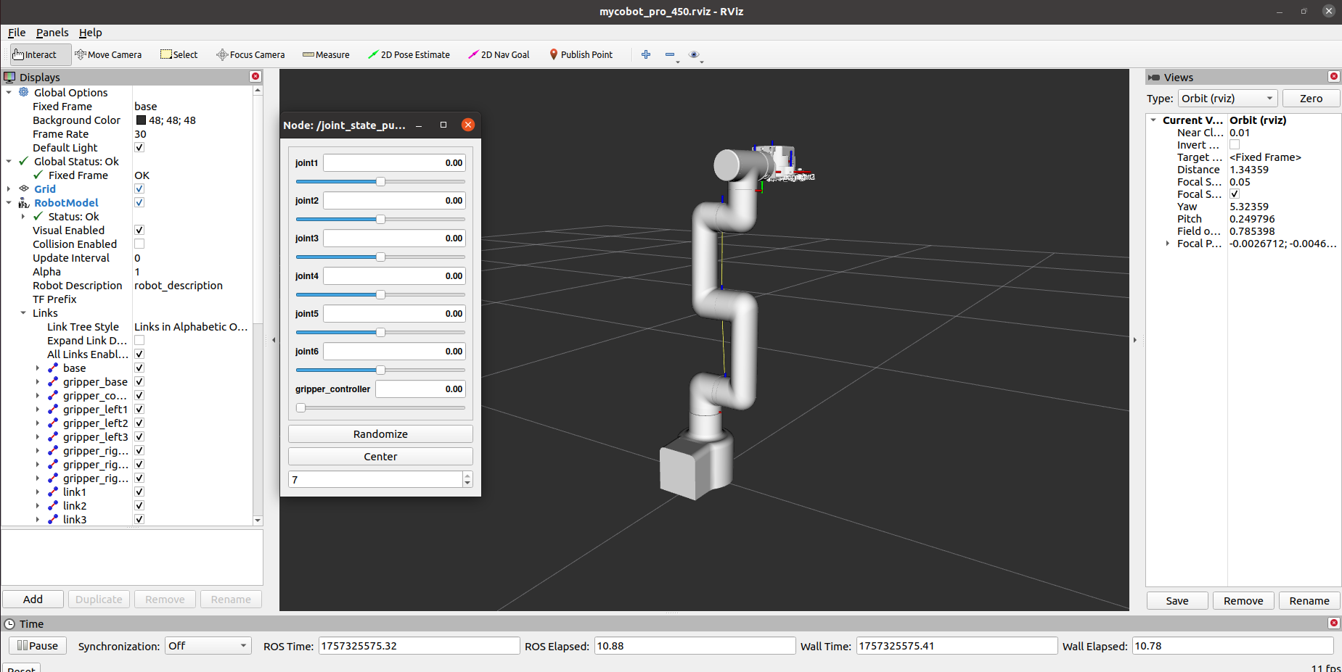Activate the 2D Pose Estimate tool

(x=409, y=54)
